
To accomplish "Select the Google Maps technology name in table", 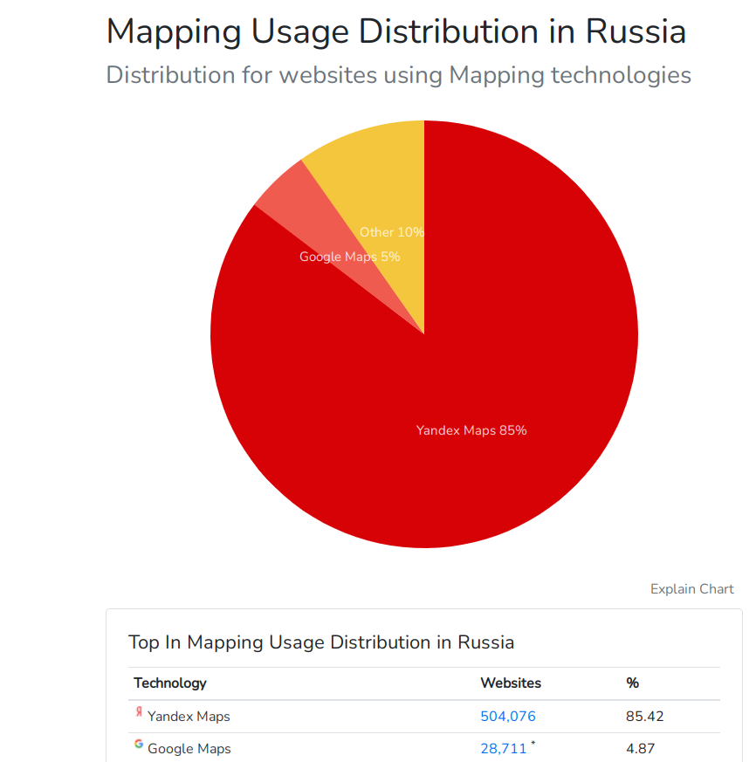I will pyautogui.click(x=189, y=748).
